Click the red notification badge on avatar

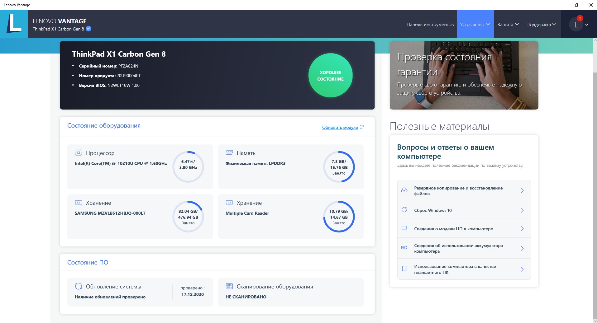(580, 18)
